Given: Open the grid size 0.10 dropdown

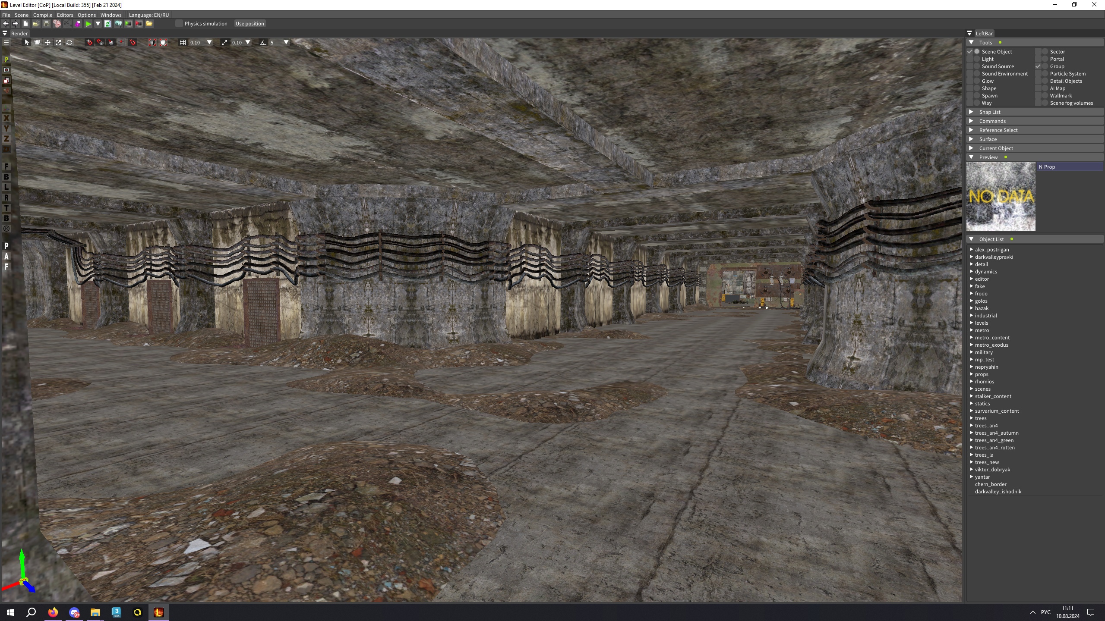Looking at the screenshot, I should point(209,42).
